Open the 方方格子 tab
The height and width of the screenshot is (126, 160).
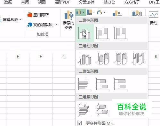point(132,2)
